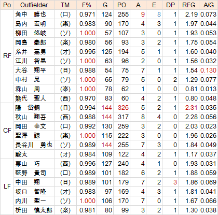Select player name 中田 翔
The height and width of the screenshot is (215, 218).
click(x=28, y=182)
